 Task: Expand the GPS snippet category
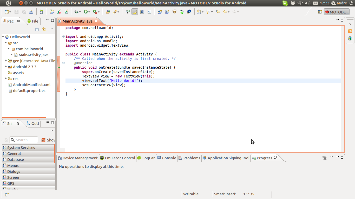(x=28, y=183)
